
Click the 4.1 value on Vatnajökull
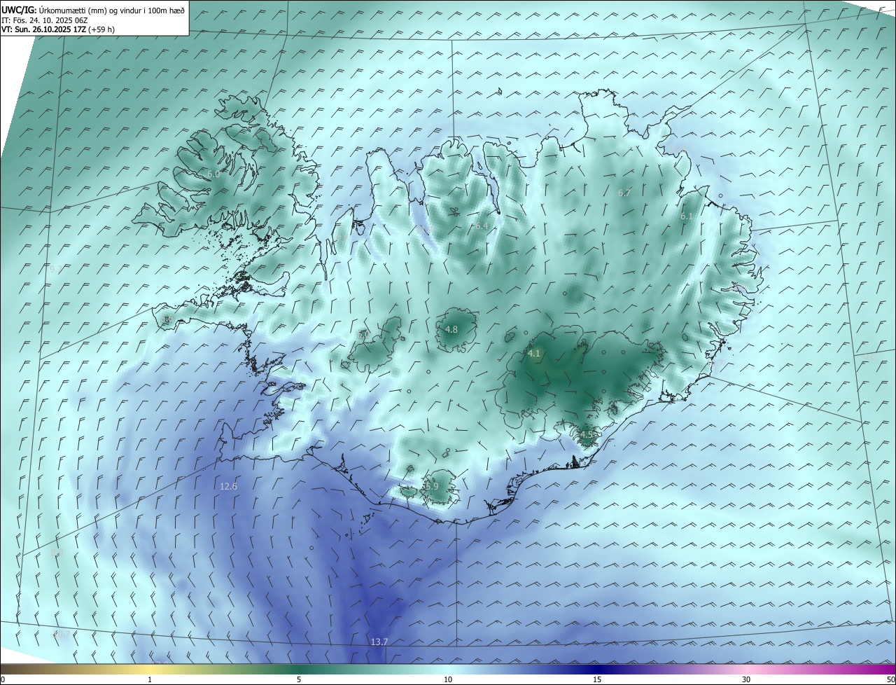(x=534, y=354)
